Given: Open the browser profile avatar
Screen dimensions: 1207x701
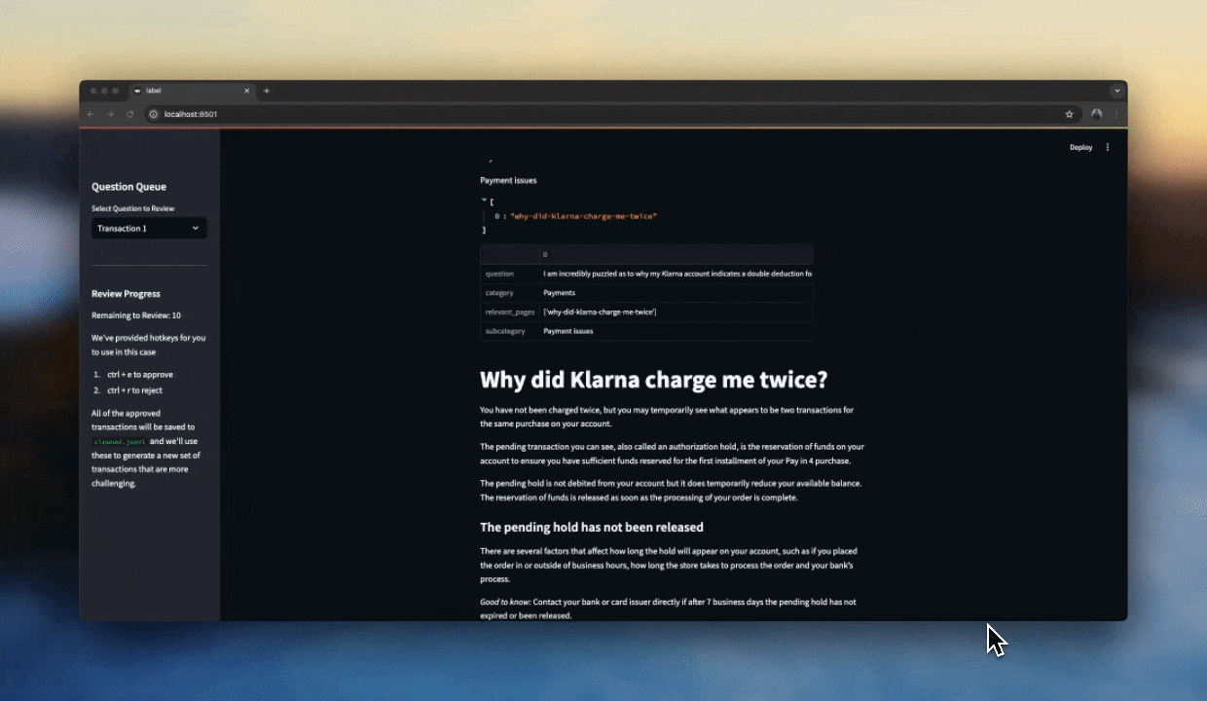Looking at the screenshot, I should (x=1096, y=114).
